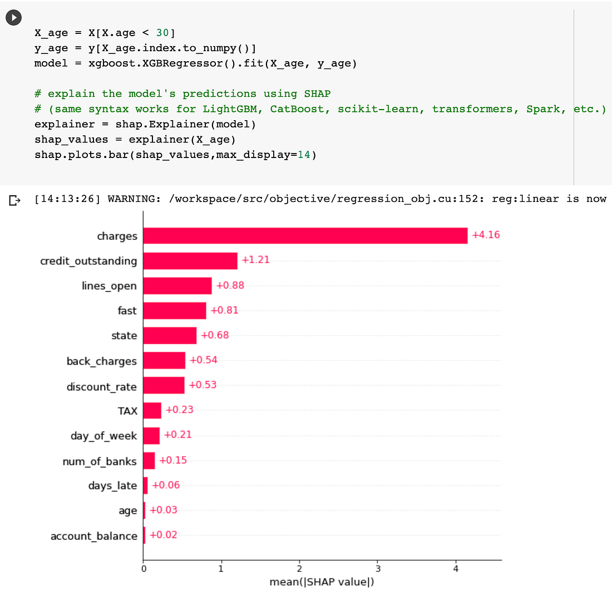This screenshot has height=607, width=612.
Task: Click the 'mean(|SHAP value|)' axis title
Action: (x=322, y=582)
